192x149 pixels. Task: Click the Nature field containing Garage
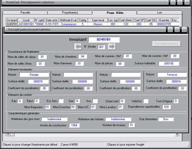coord(34,75)
